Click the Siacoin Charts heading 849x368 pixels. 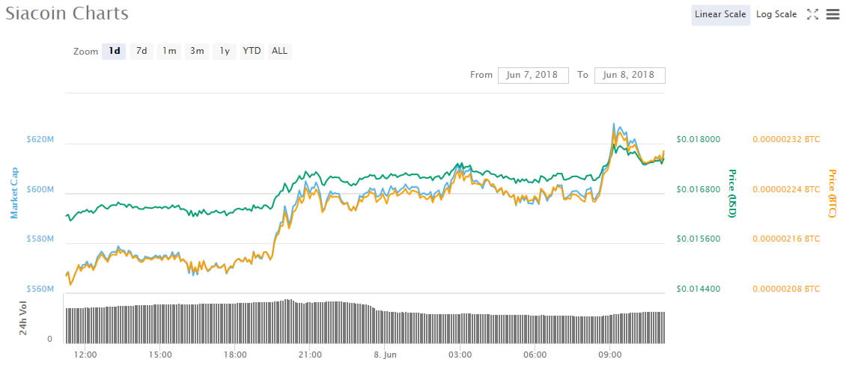point(67,13)
